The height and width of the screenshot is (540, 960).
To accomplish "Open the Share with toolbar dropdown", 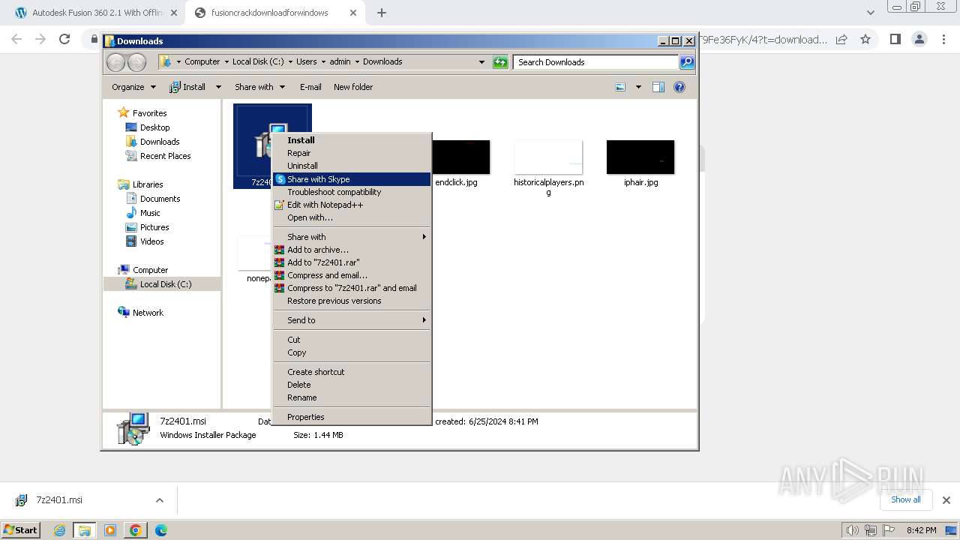I will [259, 87].
